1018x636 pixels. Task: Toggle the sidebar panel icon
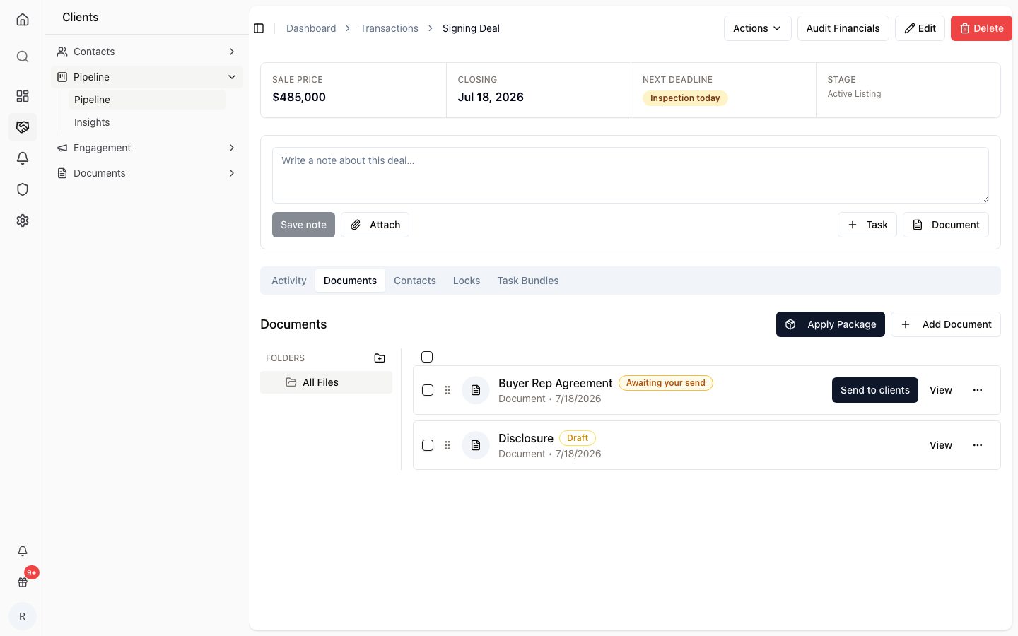coord(259,28)
